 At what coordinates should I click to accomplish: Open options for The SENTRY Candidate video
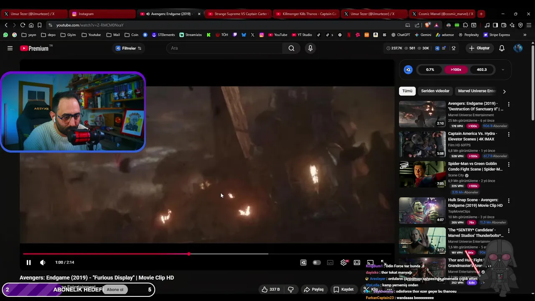[509, 231]
